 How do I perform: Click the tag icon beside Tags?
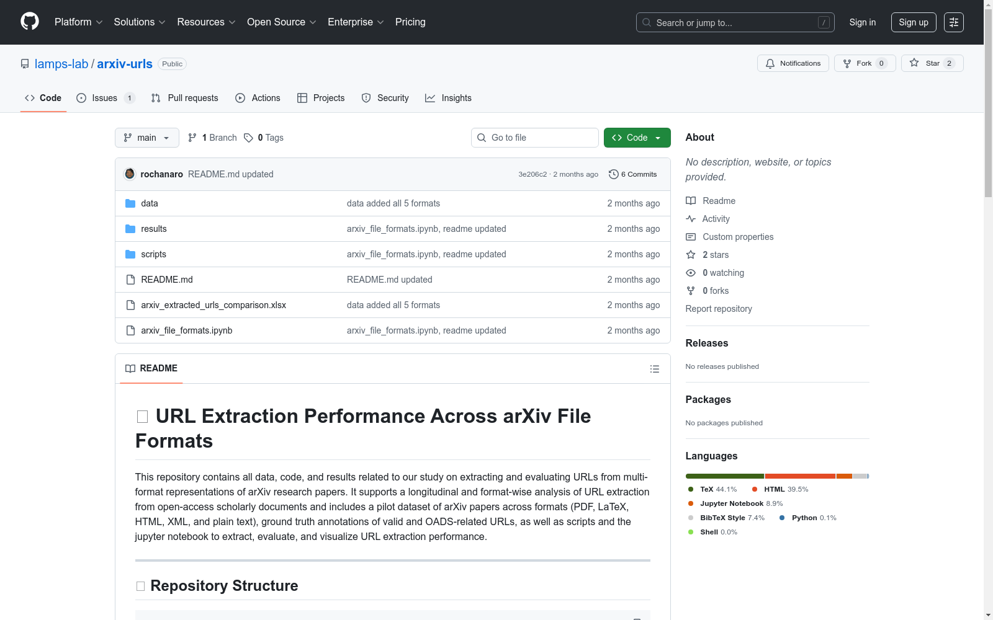click(248, 138)
